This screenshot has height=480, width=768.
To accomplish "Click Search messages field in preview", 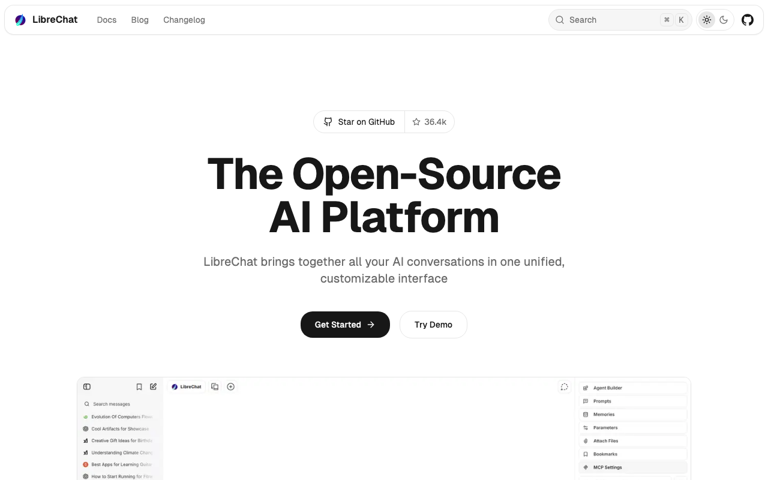I will coord(119,404).
